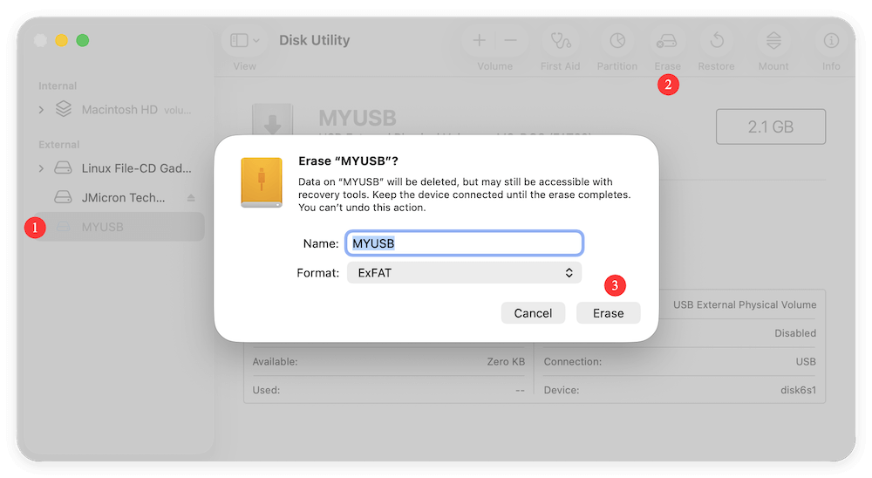The width and height of the screenshot is (872, 478).
Task: Click the Internal sidebar section header
Action: [x=58, y=85]
